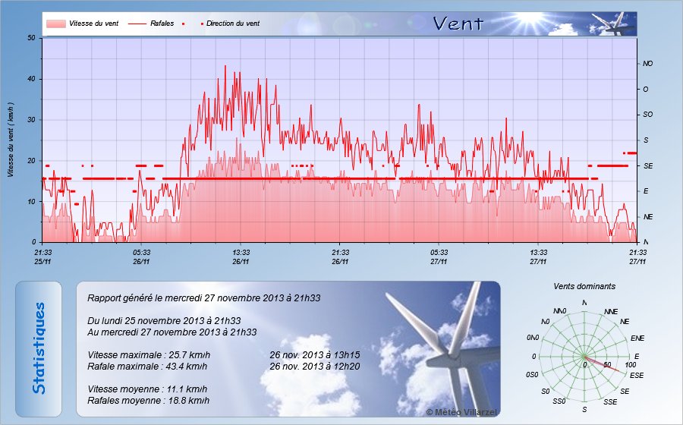Click the pink Vitesse du vent legend swatch
Image resolution: width=683 pixels, height=425 pixels.
click(55, 24)
